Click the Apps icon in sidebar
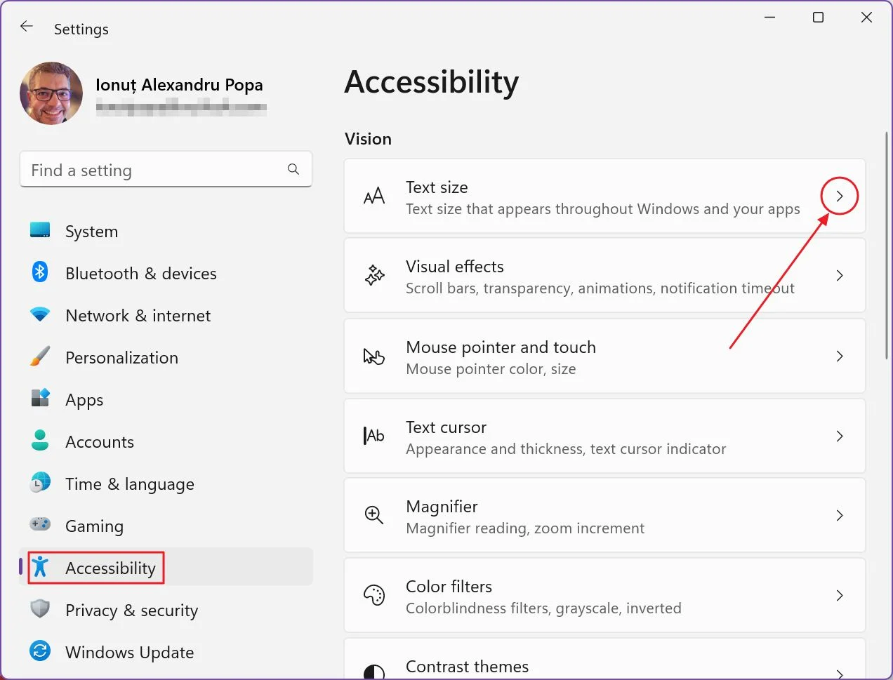This screenshot has height=680, width=893. (x=40, y=399)
